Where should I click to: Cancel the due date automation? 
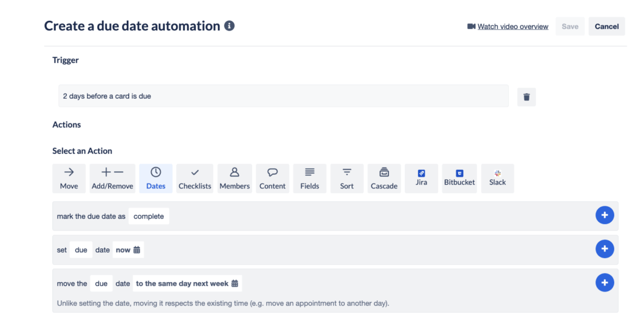coord(607,26)
